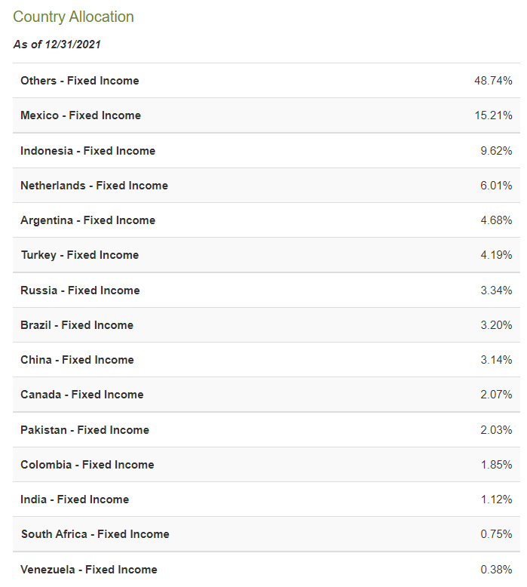Click the 0.38% Venezuela percentage

496,570
